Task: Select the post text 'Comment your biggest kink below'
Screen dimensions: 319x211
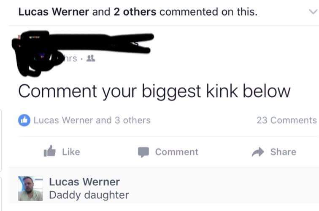Action: pyautogui.click(x=154, y=92)
